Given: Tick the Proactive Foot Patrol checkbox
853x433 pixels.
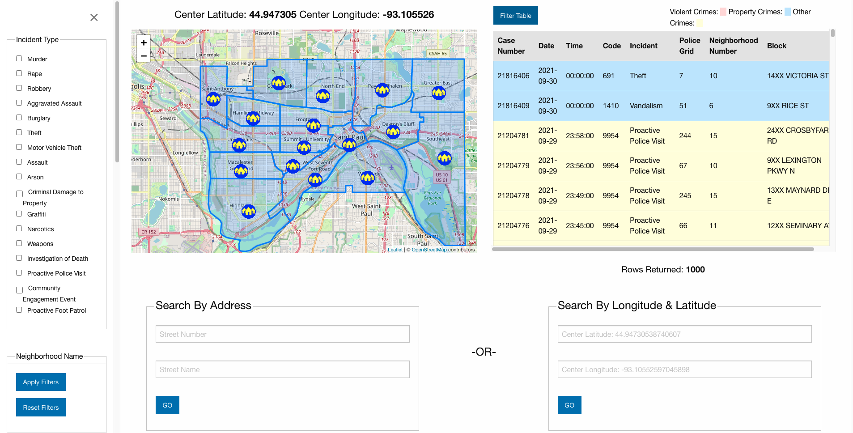Looking at the screenshot, I should [19, 310].
